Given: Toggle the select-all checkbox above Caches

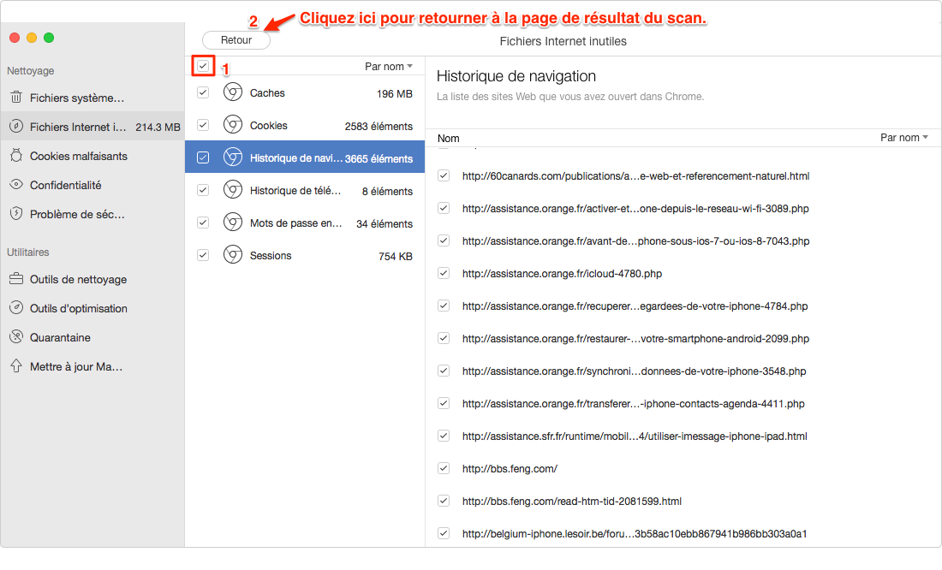Looking at the screenshot, I should pyautogui.click(x=203, y=65).
